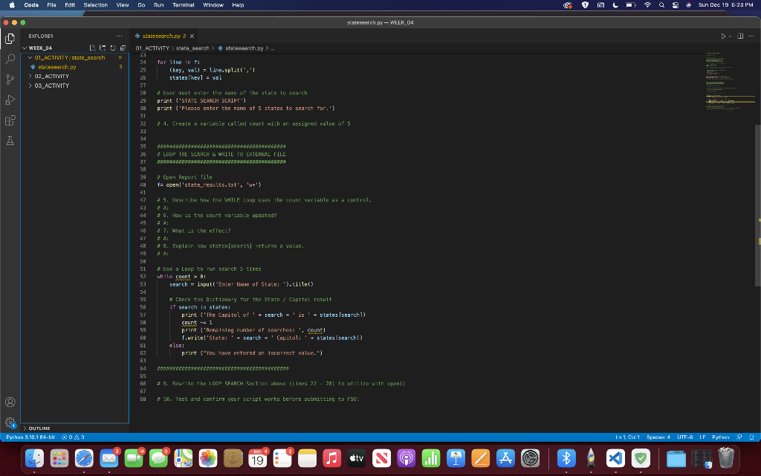Screen dimensions: 761x476
Task: Click Python 3.10.1 64-bit interpreter selector
Action: (31, 437)
